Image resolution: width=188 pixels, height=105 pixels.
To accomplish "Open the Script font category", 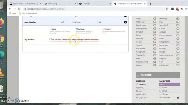I will click(x=139, y=19).
